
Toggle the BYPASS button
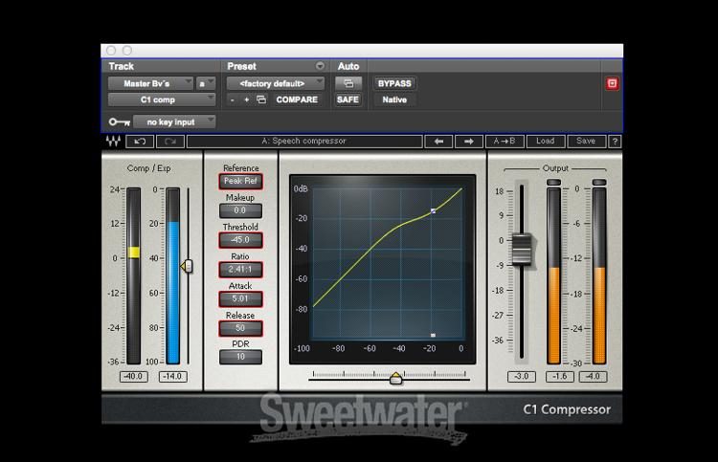click(394, 83)
